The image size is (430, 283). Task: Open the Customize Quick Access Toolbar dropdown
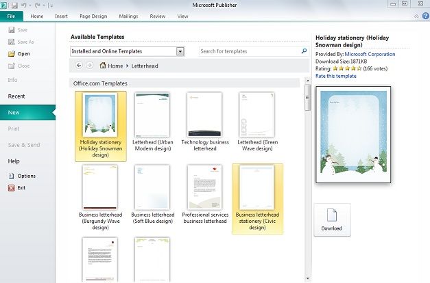51,5
